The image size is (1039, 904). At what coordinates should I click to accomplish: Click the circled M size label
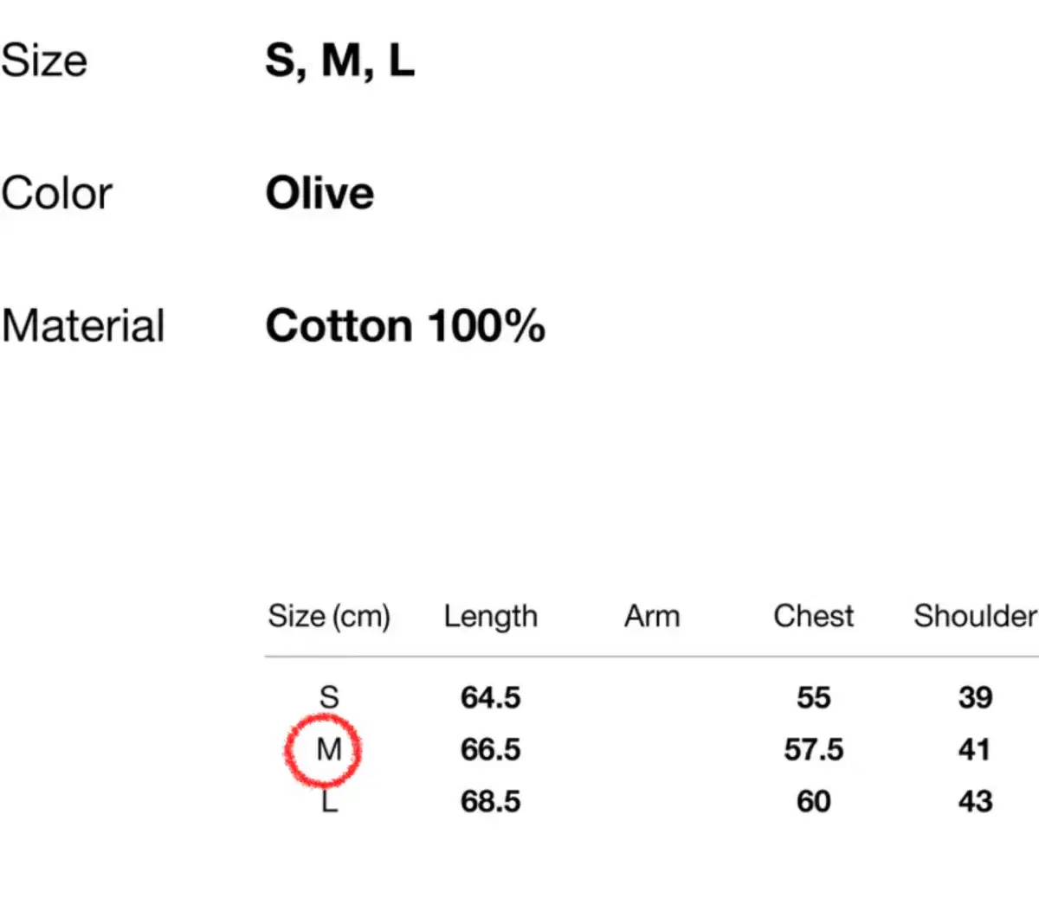tap(329, 749)
